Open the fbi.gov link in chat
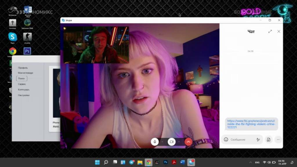297x167 pixels. (251, 124)
